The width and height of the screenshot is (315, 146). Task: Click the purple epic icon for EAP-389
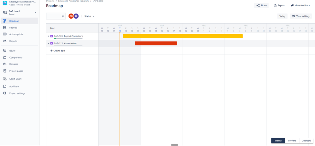pyautogui.click(x=52, y=36)
